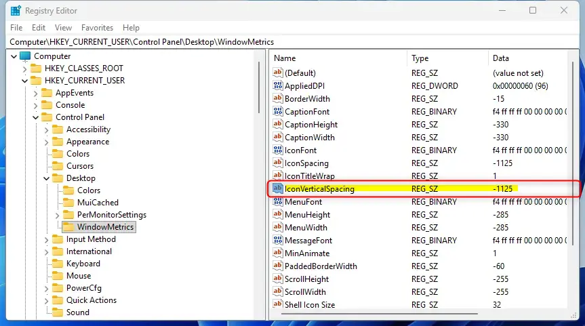Viewport: 585px width, 326px height.
Task: Select the MinAnimate value name
Action: pyautogui.click(x=307, y=253)
